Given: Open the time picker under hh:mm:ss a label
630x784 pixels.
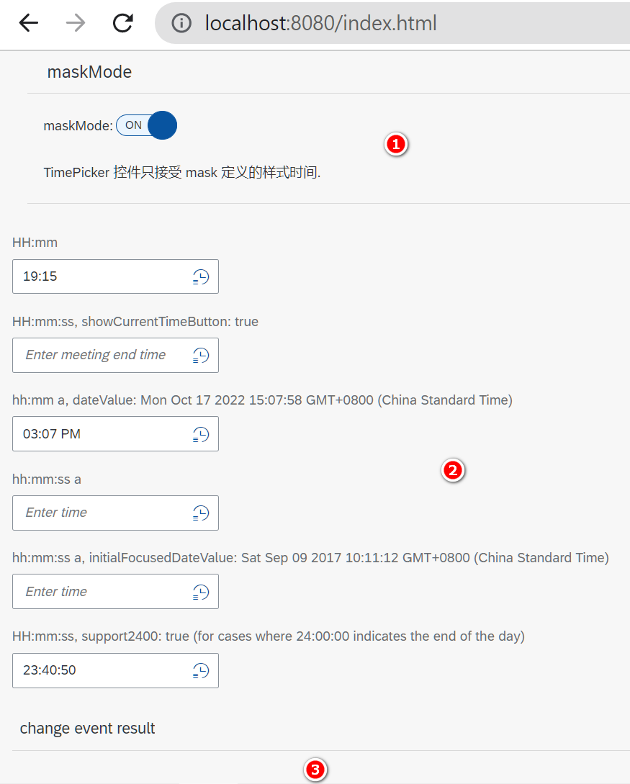Looking at the screenshot, I should click(x=200, y=513).
